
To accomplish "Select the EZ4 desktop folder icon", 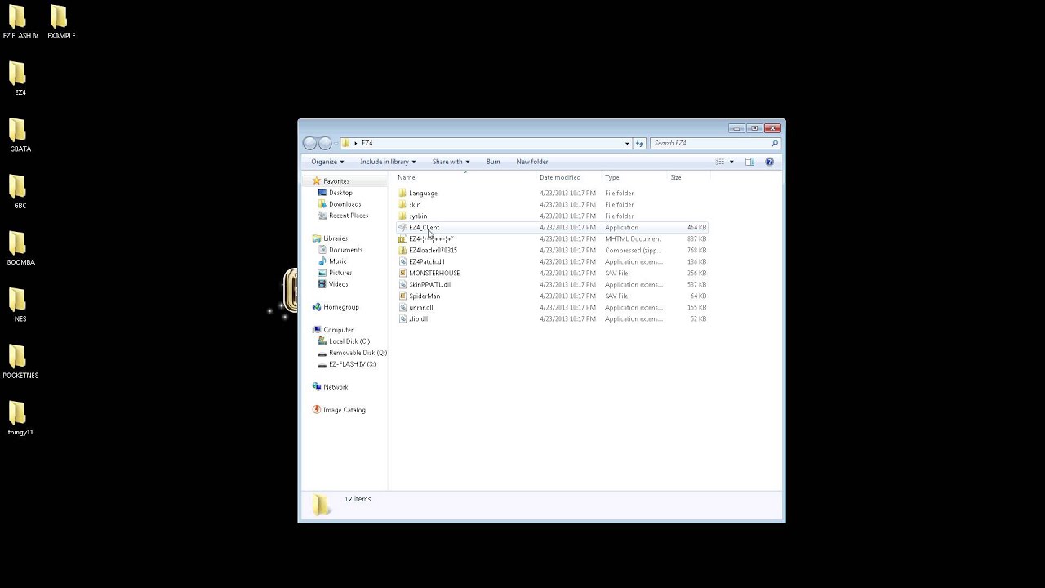I will click(20, 74).
